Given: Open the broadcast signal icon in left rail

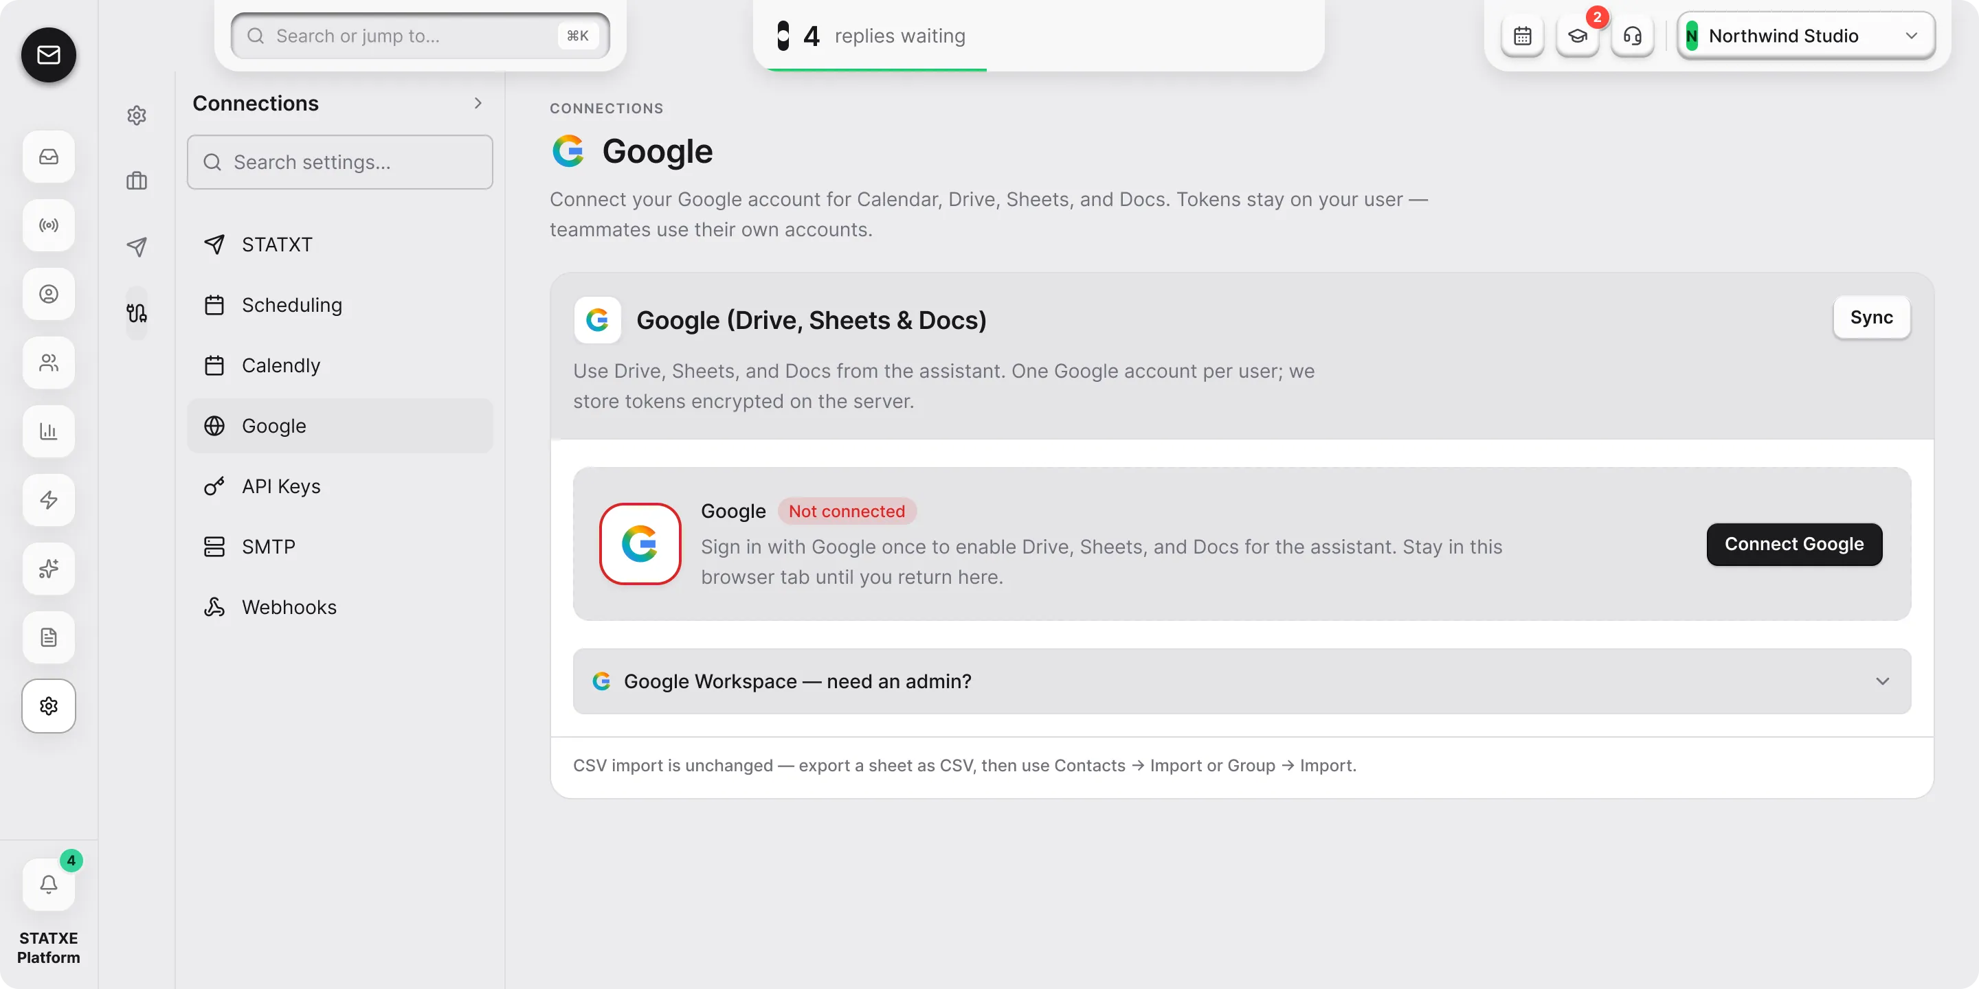Looking at the screenshot, I should (48, 225).
